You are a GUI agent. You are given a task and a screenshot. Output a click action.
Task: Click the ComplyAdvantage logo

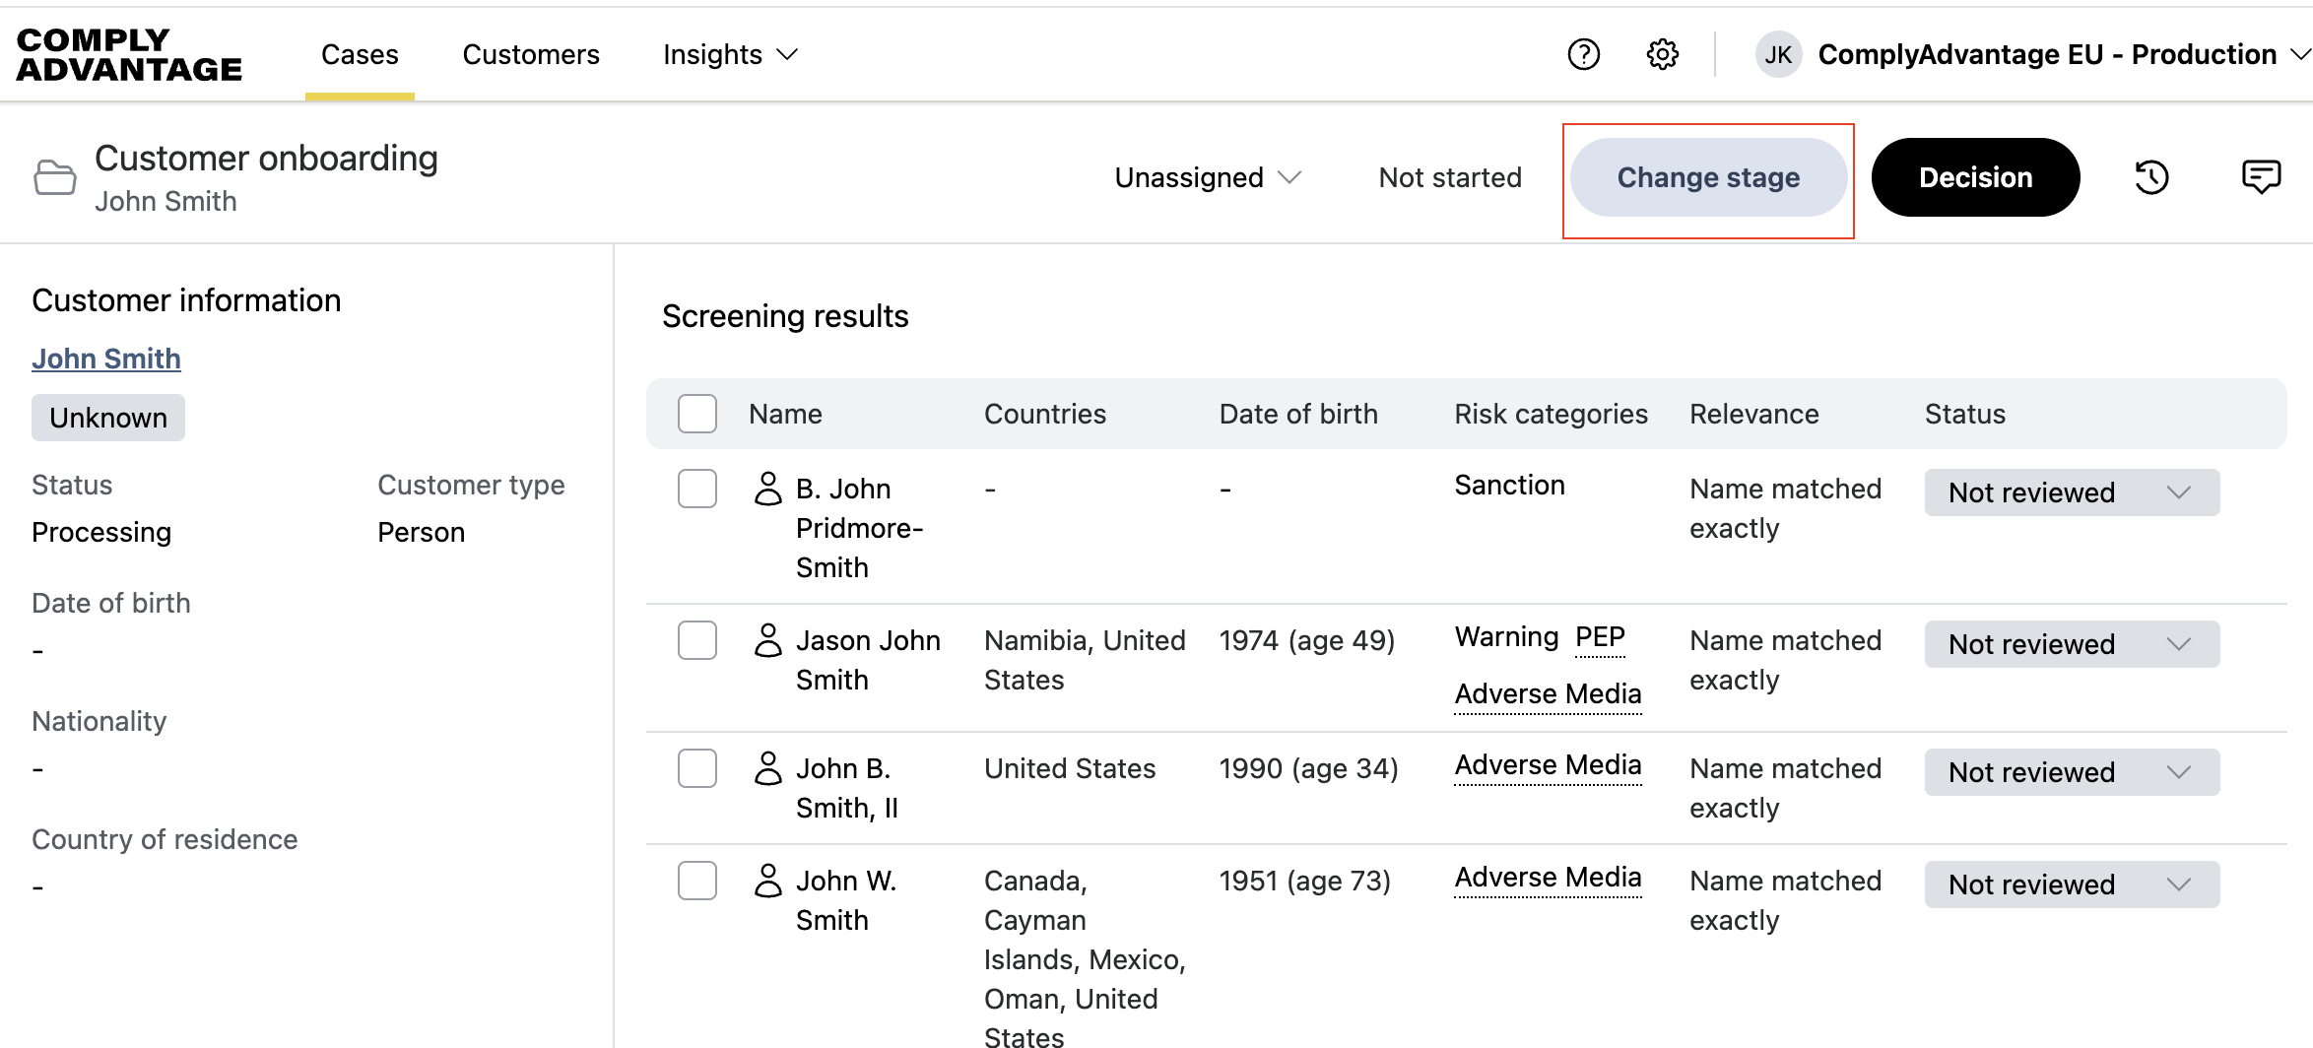(x=129, y=54)
